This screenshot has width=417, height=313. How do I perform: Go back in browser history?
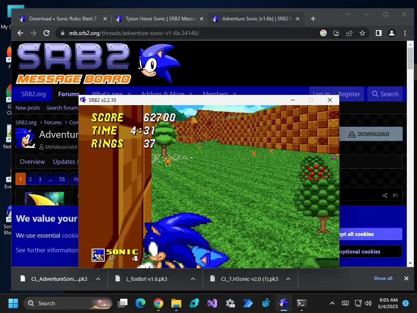point(20,33)
